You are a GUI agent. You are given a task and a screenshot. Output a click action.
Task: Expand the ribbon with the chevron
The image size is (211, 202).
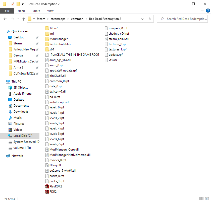pos(202,11)
